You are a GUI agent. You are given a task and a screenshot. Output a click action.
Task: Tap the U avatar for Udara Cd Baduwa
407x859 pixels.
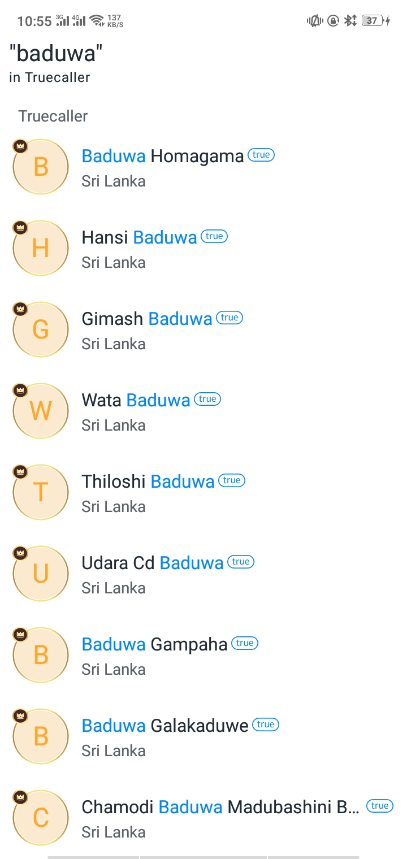pos(41,574)
